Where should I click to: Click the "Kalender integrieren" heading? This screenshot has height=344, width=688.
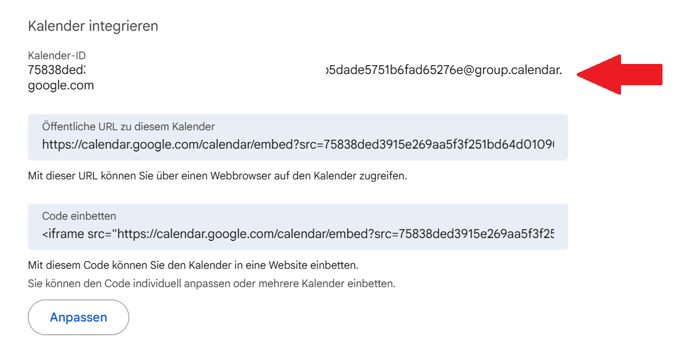tap(93, 26)
